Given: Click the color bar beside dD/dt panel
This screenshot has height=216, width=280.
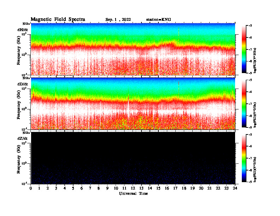Looking at the screenshot, I should [244, 104].
